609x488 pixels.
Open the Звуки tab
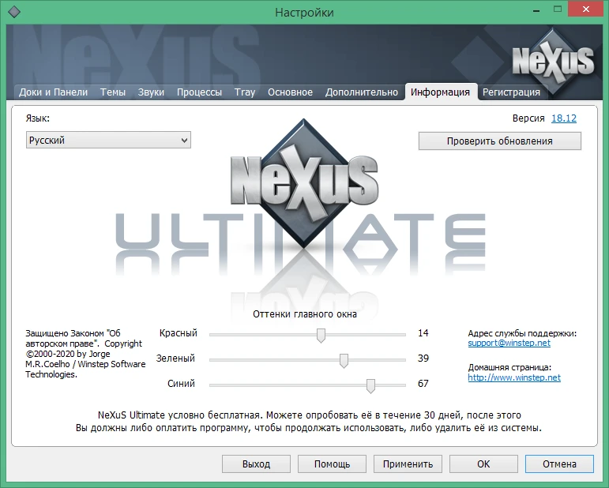151,92
